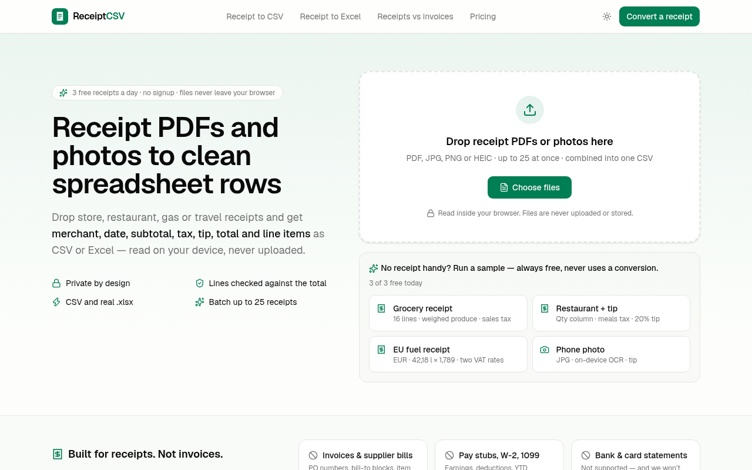
Task: Click the Invoices & supplier bills card title
Action: [x=368, y=455]
